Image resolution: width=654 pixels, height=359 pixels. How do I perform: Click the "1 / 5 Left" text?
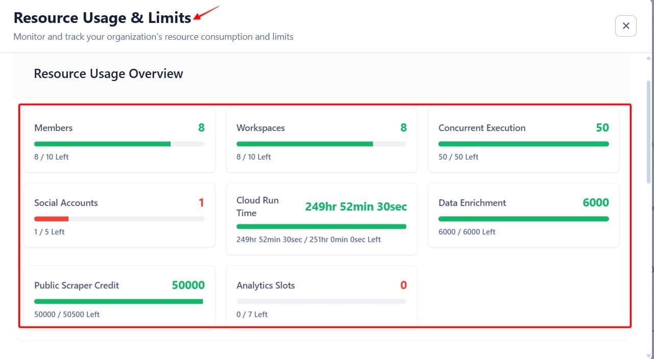[50, 232]
